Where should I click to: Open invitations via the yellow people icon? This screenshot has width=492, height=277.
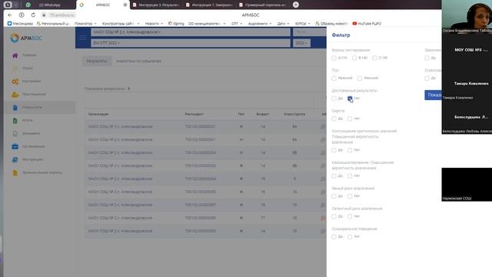pyautogui.click(x=15, y=94)
